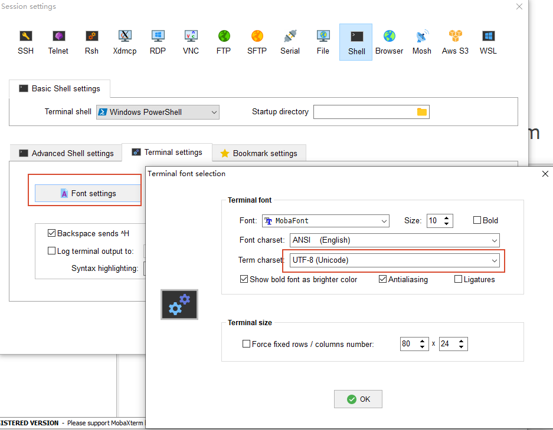The image size is (553, 430).
Task: Toggle Show bold font as brighter color
Action: point(244,279)
